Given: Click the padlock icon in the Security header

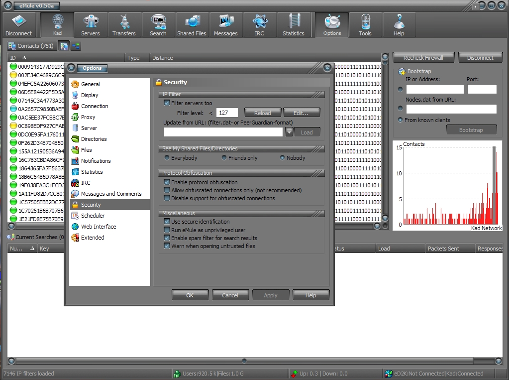Looking at the screenshot, I should pyautogui.click(x=159, y=82).
